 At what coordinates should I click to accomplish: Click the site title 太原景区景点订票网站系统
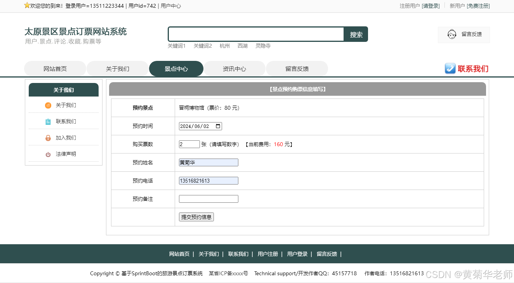[x=76, y=31]
